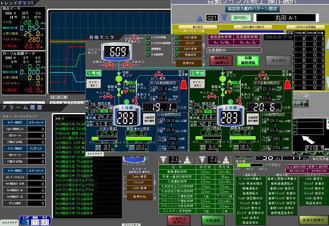This screenshot has height=226, width=329.
Task: Click the red air inlet valve below the buffer tank
Action: pyautogui.click(x=109, y=65)
